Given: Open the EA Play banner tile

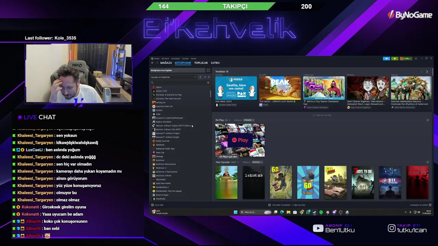Looking at the screenshot, I should coord(240,140).
